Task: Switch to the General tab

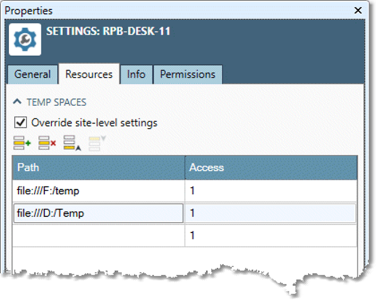Action: tap(33, 75)
